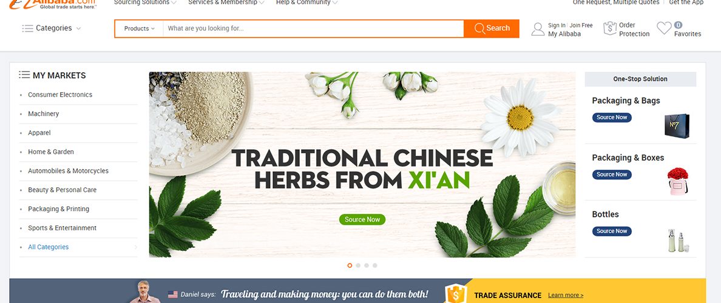Select the second banner carousel dot
This screenshot has height=303, width=721.
(358, 265)
